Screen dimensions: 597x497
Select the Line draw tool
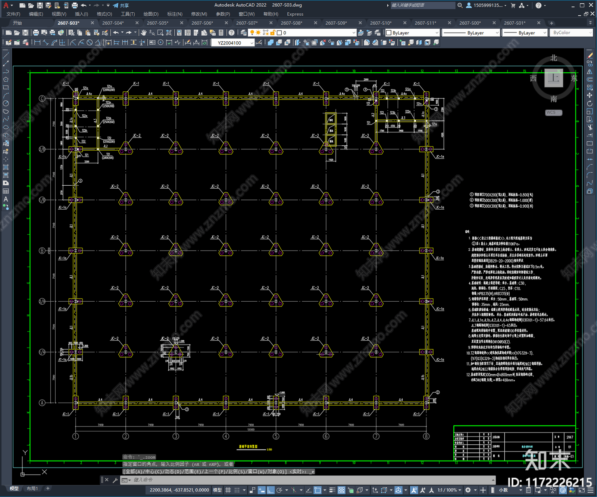(x=6, y=55)
